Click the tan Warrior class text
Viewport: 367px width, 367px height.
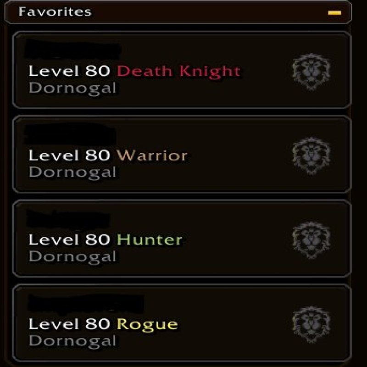152,156
